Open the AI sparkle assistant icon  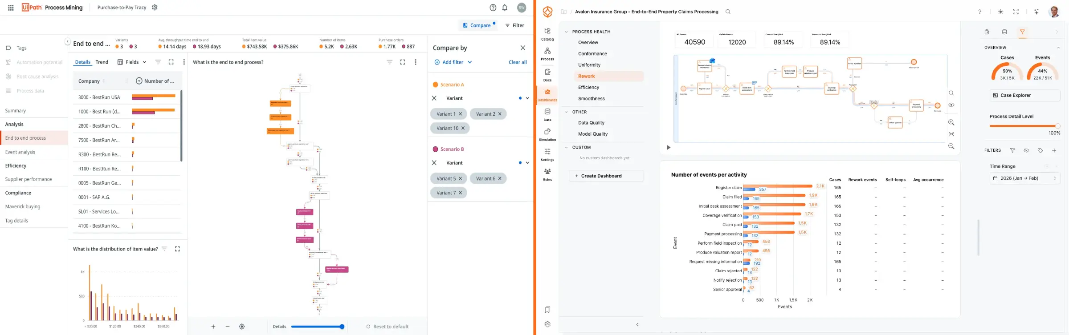(1036, 12)
